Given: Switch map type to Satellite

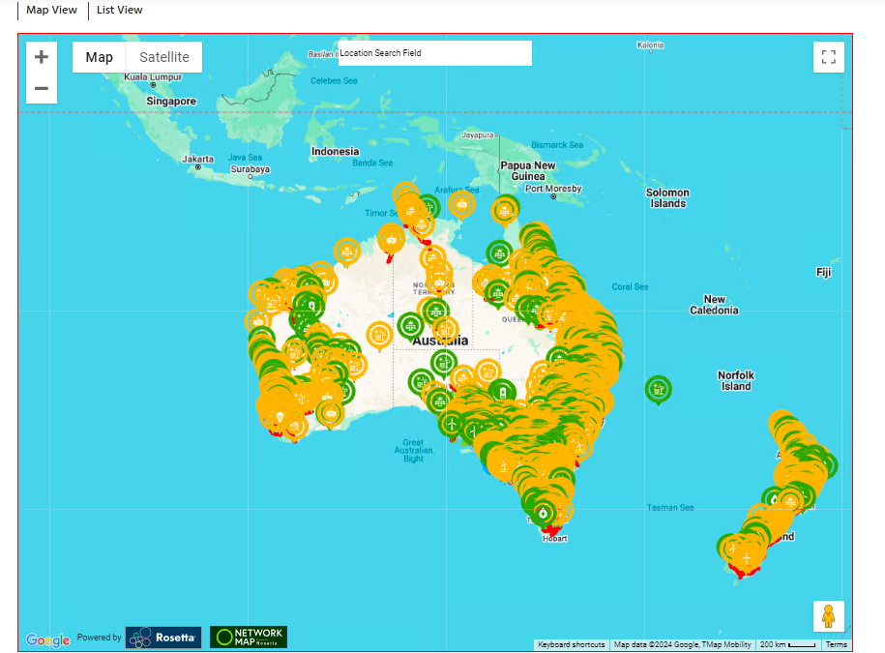Looking at the screenshot, I should (163, 57).
